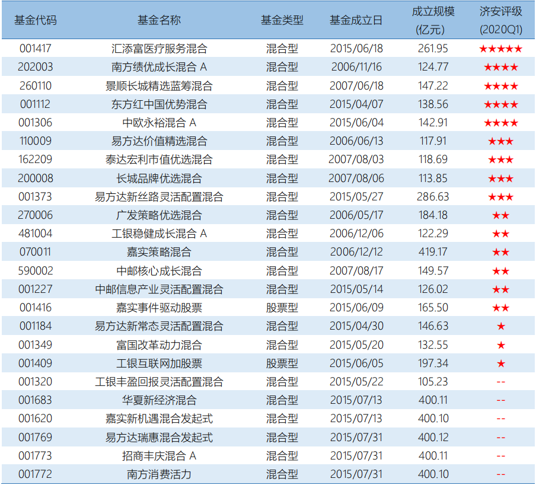This screenshot has width=536, height=485.
Task: Click fund name 嘉实新机遇混合发起式
Action: click(x=159, y=419)
